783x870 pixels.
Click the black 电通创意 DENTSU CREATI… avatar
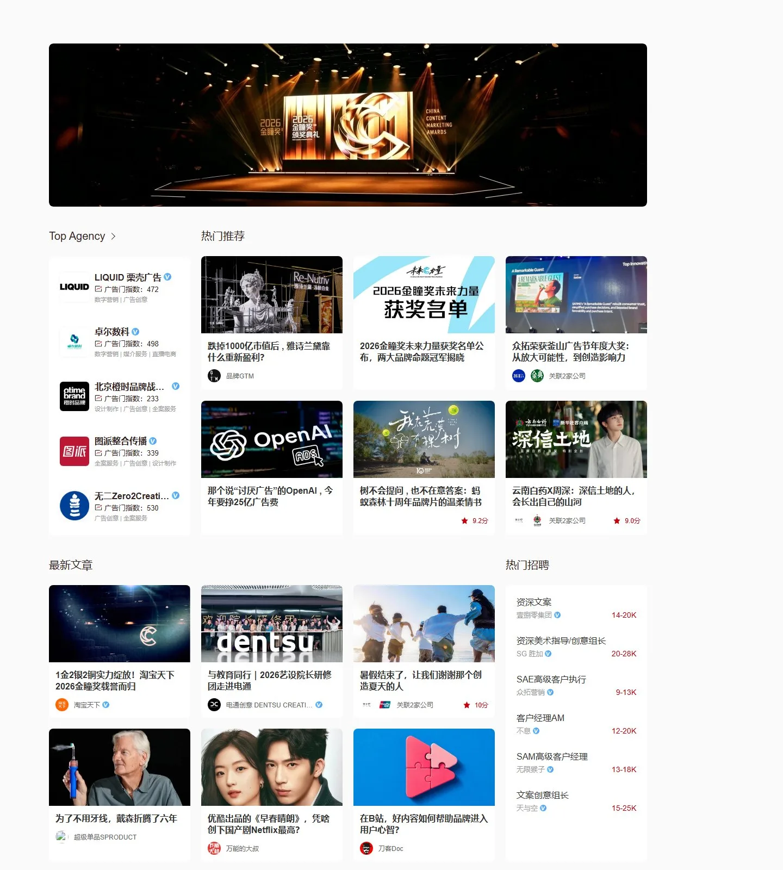214,705
